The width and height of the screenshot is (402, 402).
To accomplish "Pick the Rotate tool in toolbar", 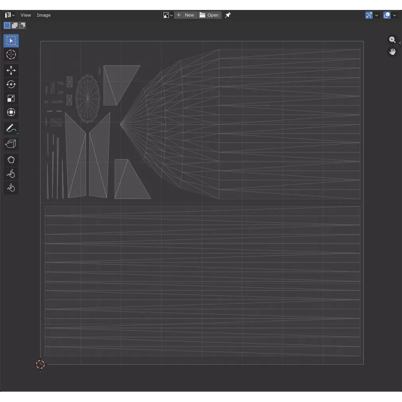I will click(11, 84).
